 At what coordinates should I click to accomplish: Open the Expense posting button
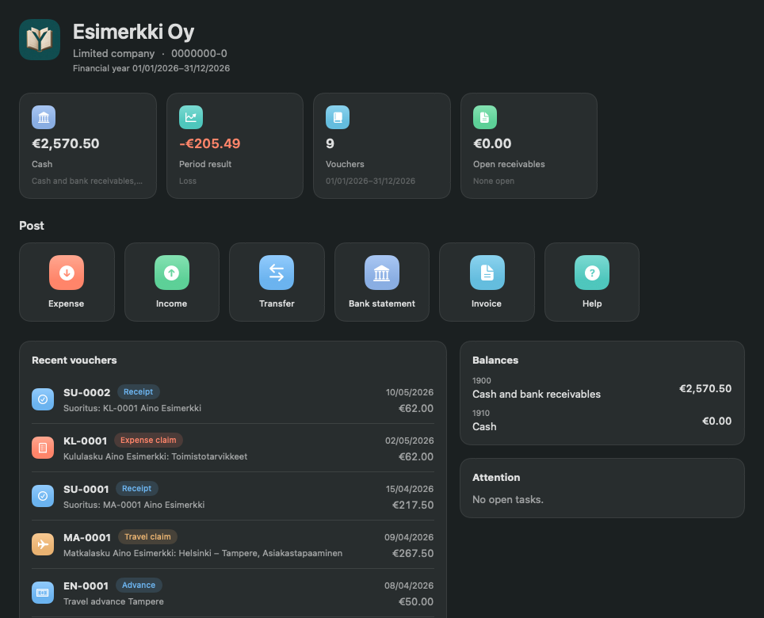(67, 282)
